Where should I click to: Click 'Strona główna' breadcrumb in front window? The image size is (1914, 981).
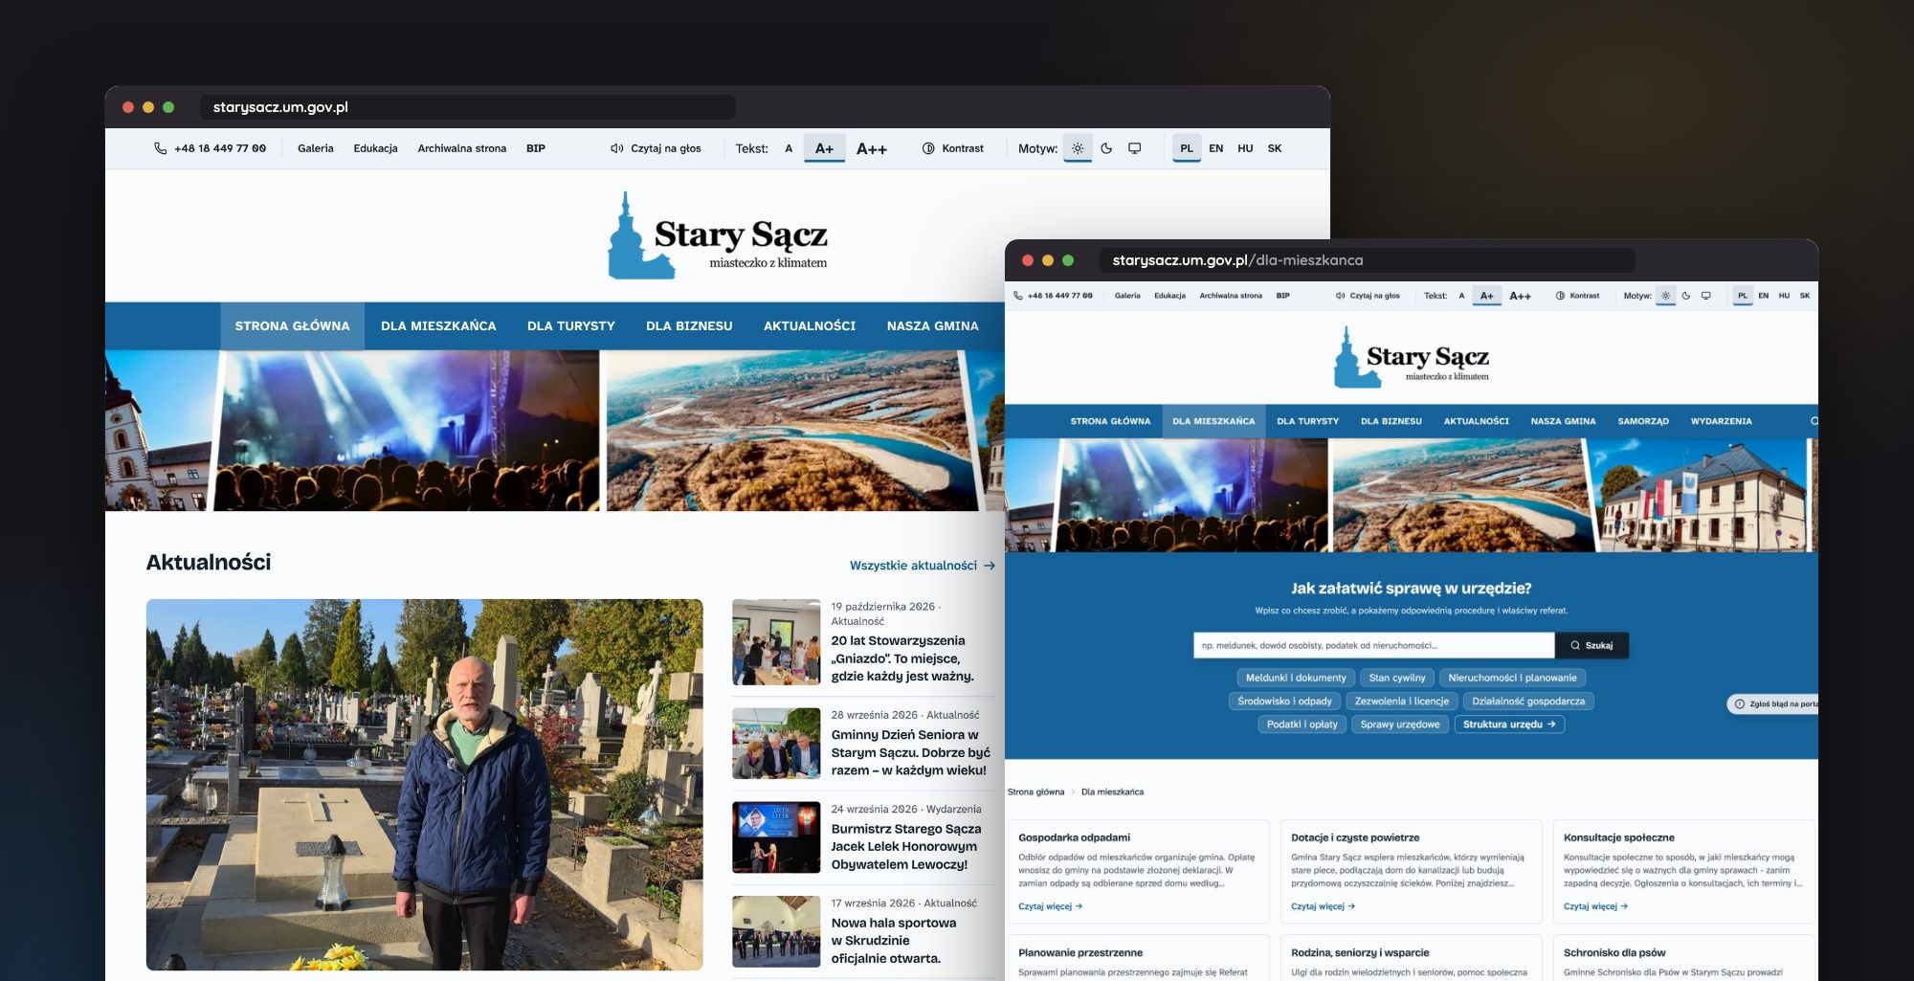coord(1035,792)
